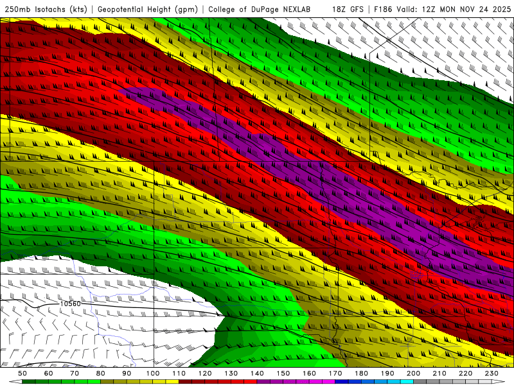The height and width of the screenshot is (385, 514).
Task: Click the legend value 170
Action: (335, 373)
